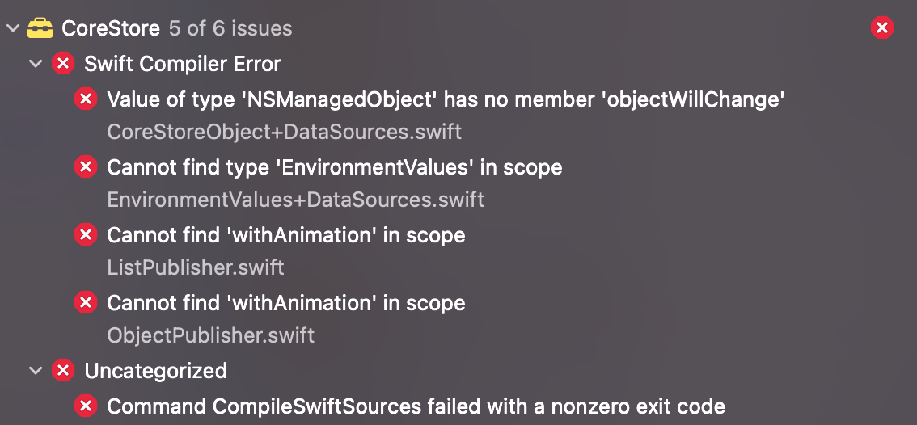The height and width of the screenshot is (425, 917).
Task: Click error icon beside Swift Compiler Error
Action: pos(62,64)
